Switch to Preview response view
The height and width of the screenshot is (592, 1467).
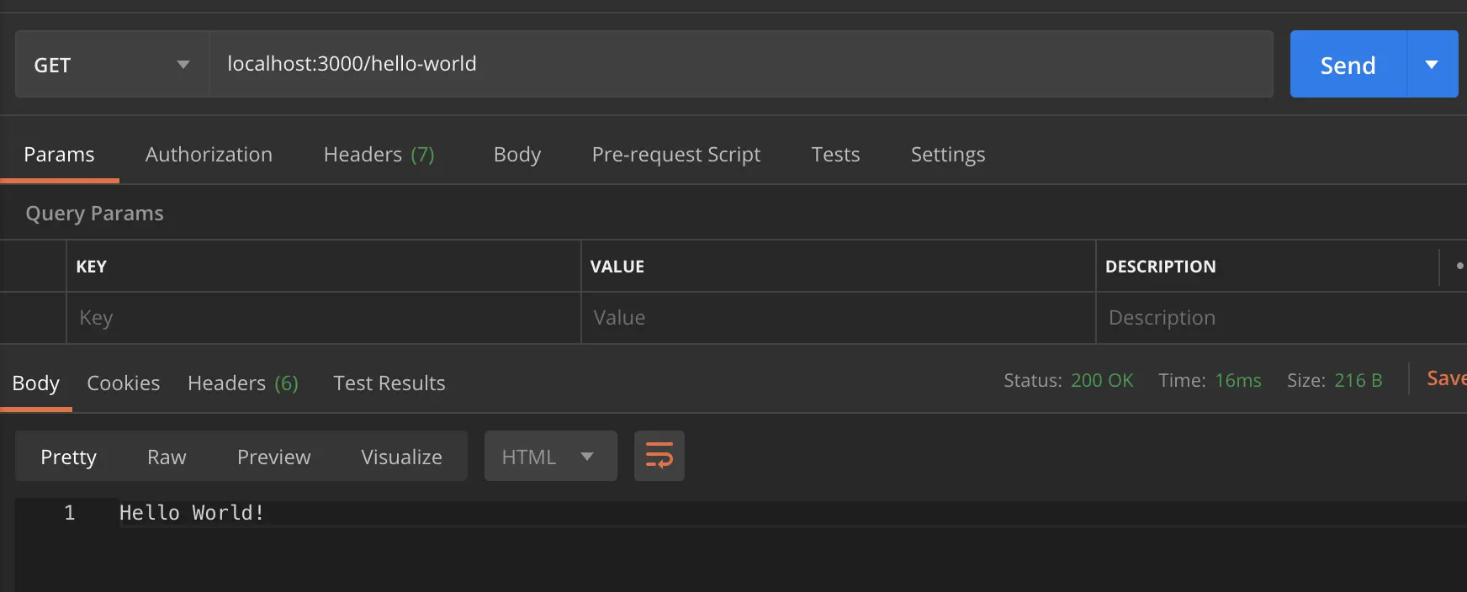[273, 457]
